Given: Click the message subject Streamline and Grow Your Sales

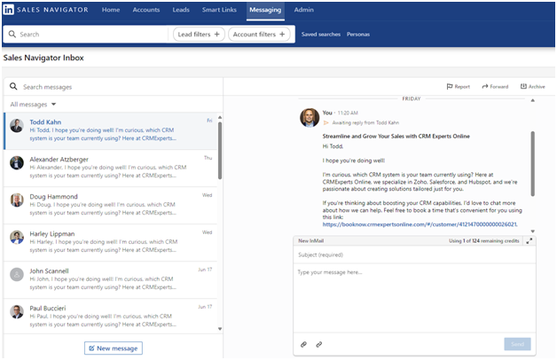Looking at the screenshot, I should pos(396,137).
